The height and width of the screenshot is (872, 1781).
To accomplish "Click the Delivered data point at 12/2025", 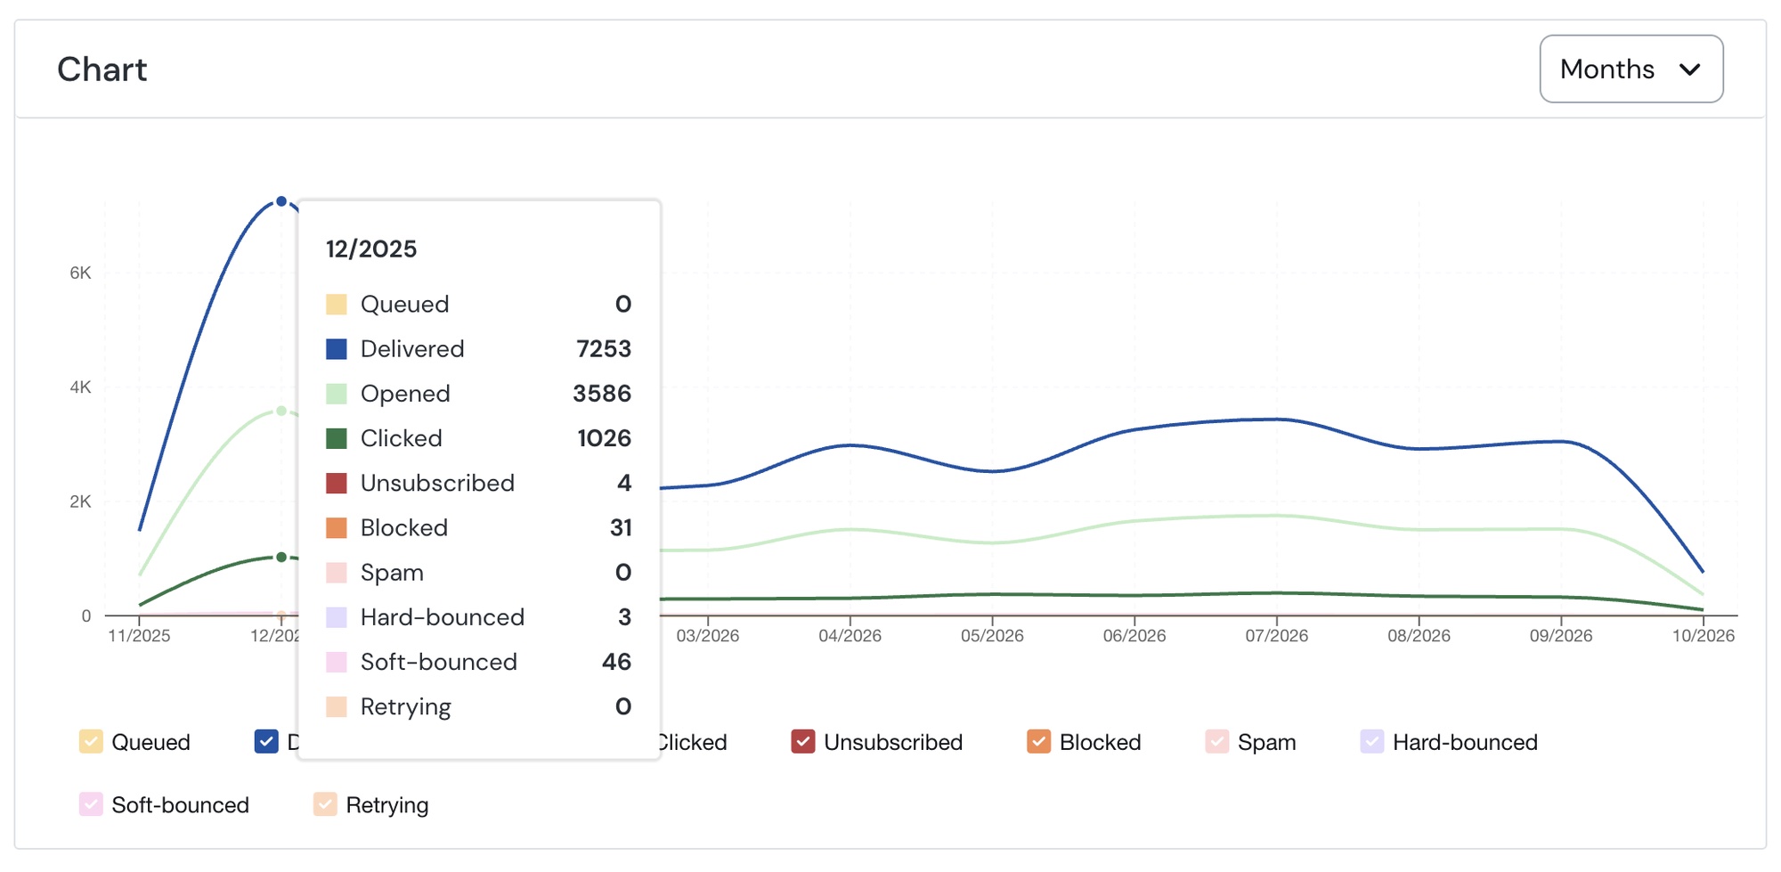I will [281, 201].
